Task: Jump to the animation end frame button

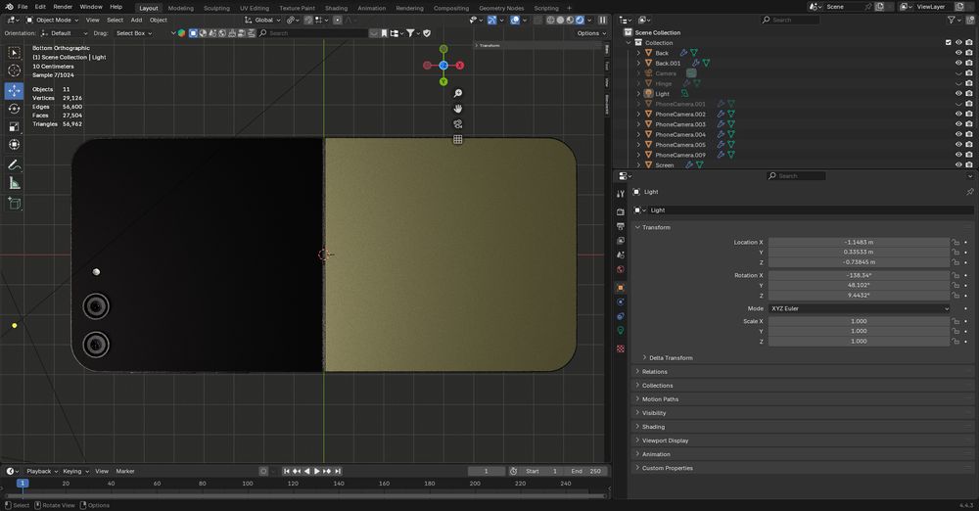Action: click(x=338, y=471)
